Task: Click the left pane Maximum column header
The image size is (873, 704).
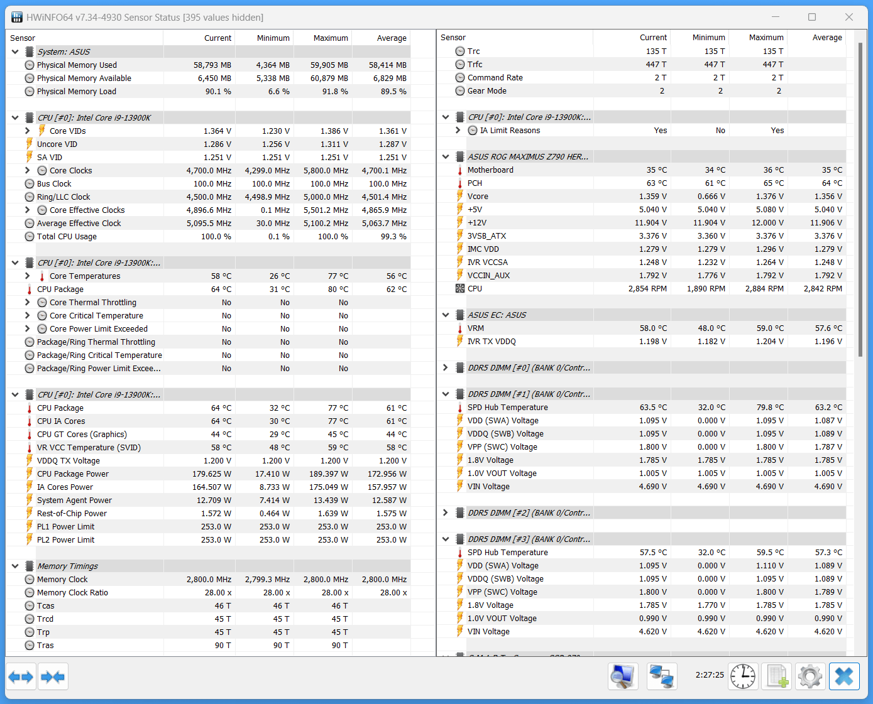Action: pos(322,38)
